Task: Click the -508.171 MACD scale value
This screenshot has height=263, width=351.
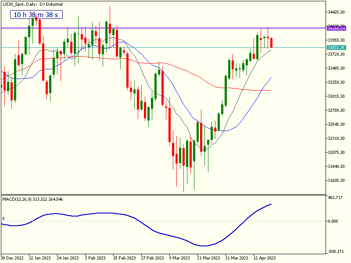Action: [x=336, y=252]
